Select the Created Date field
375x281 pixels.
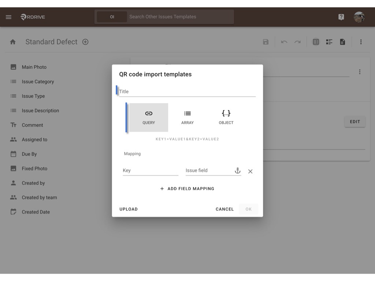(30, 212)
